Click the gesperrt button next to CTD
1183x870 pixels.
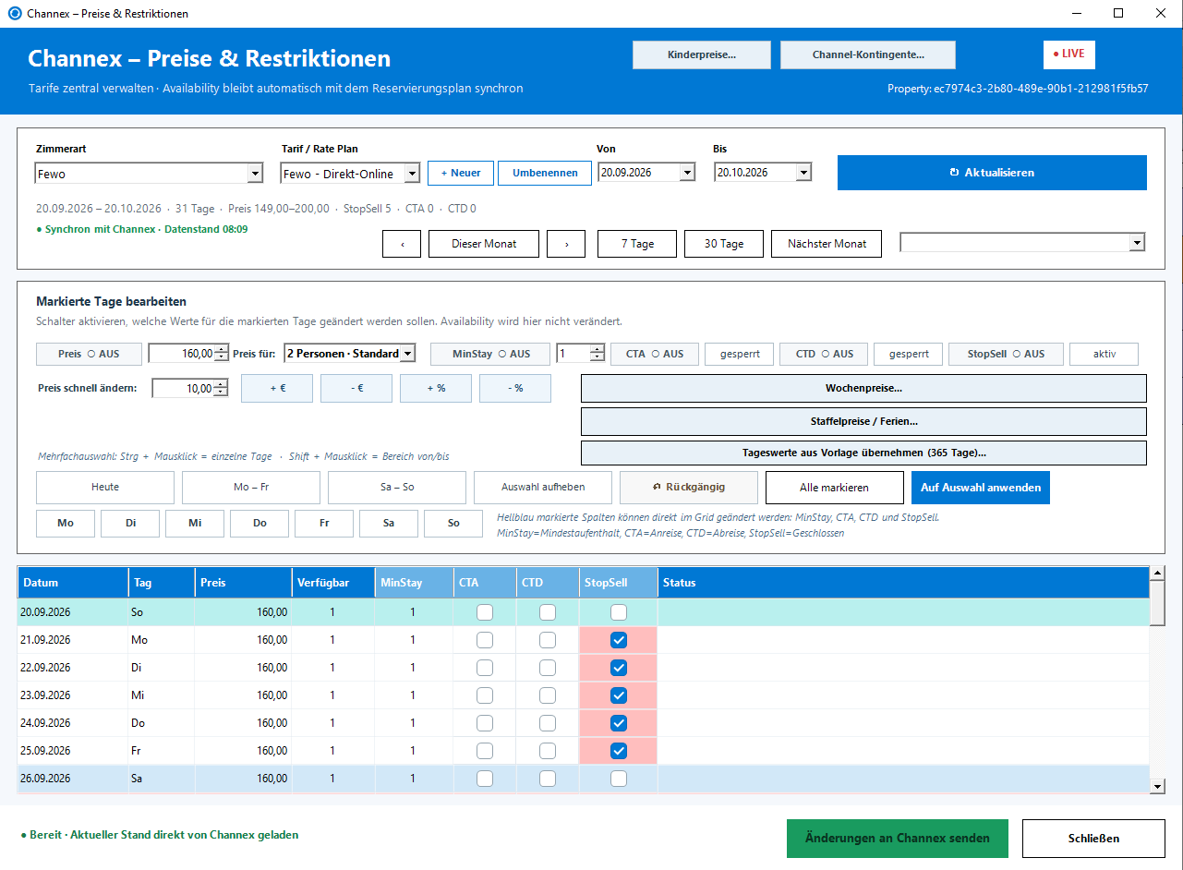point(909,354)
